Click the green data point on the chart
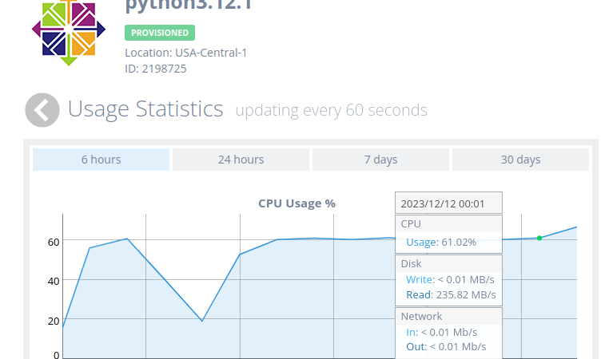The height and width of the screenshot is (359, 605). click(539, 238)
